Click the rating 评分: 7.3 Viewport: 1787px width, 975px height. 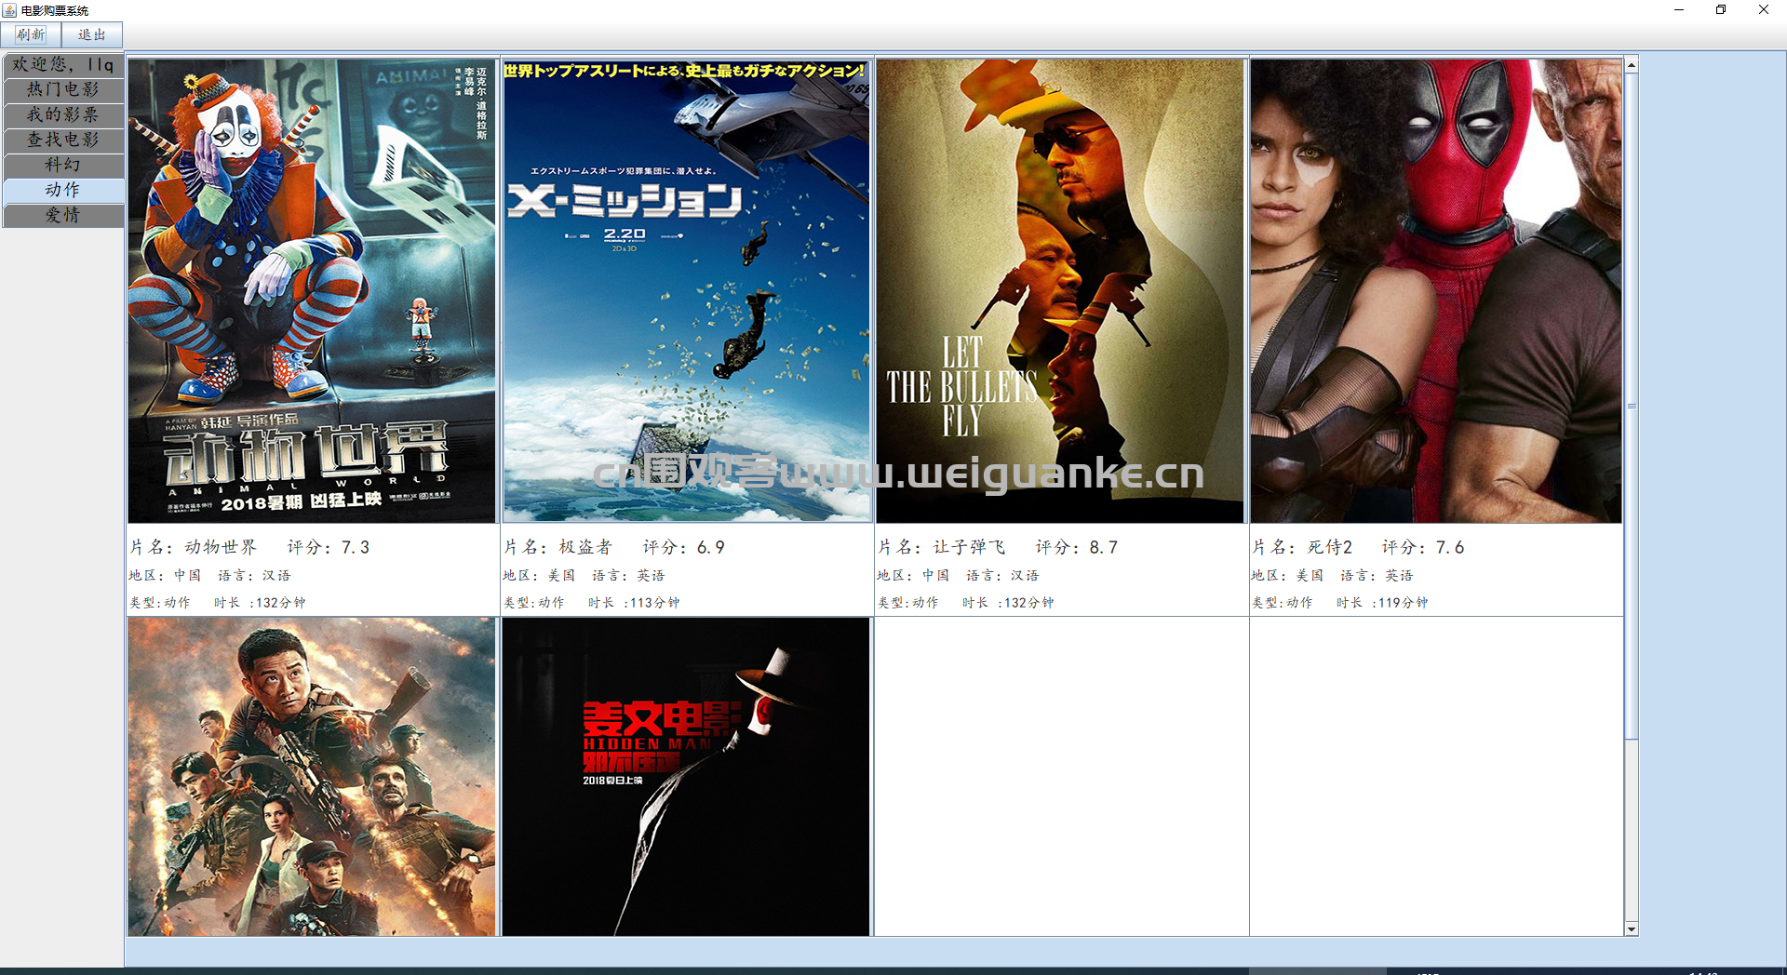[329, 547]
